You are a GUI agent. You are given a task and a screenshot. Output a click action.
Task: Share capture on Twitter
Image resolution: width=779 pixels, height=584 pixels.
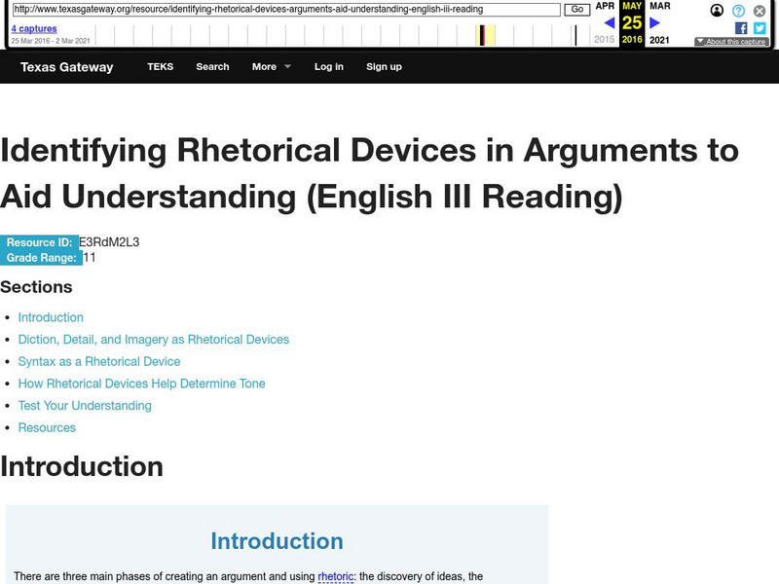pyautogui.click(x=760, y=28)
